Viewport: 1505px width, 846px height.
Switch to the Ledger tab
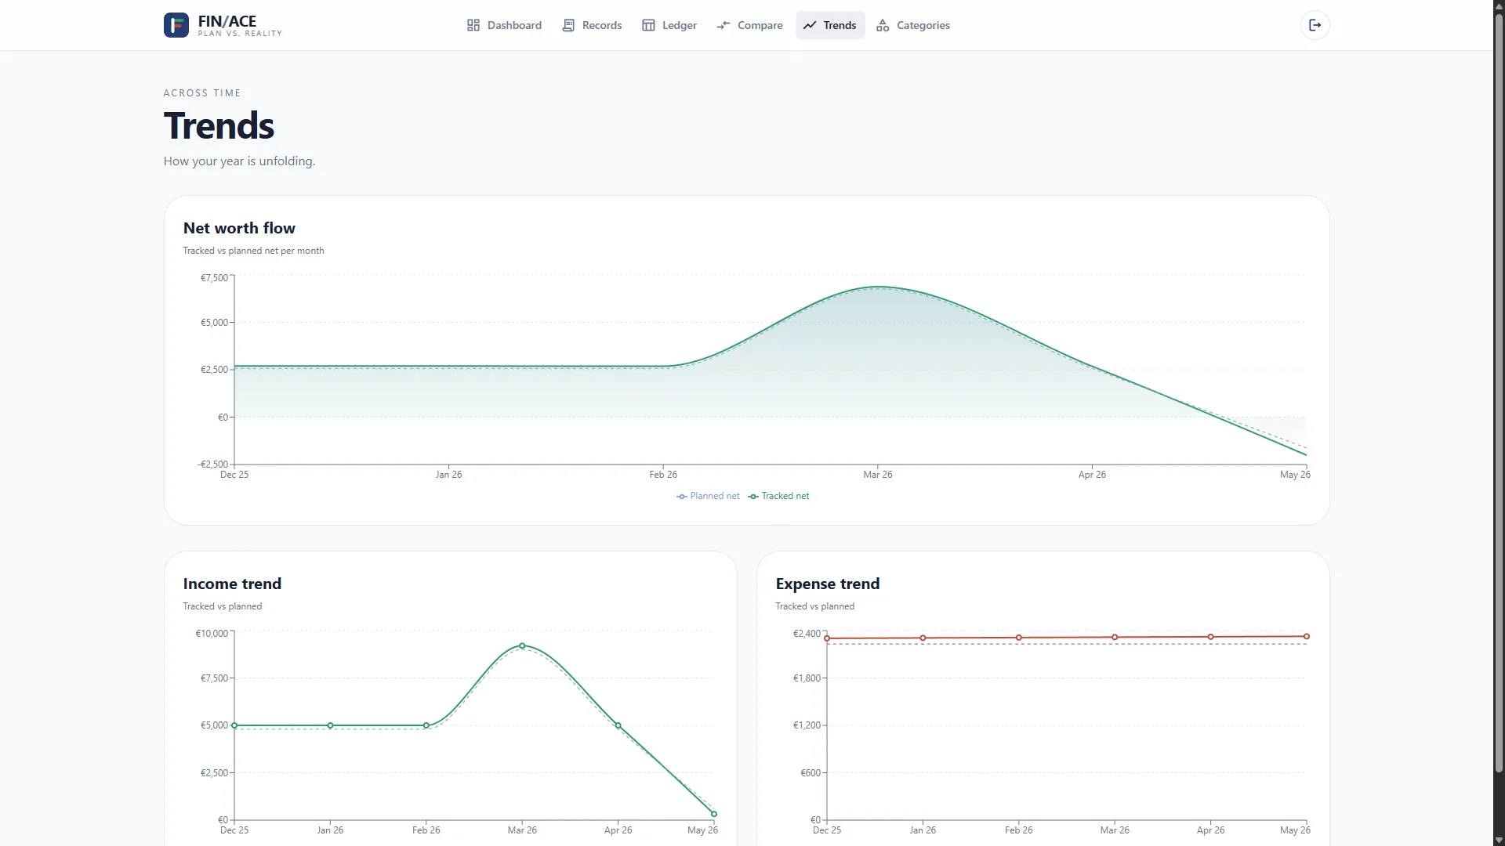coord(669,25)
